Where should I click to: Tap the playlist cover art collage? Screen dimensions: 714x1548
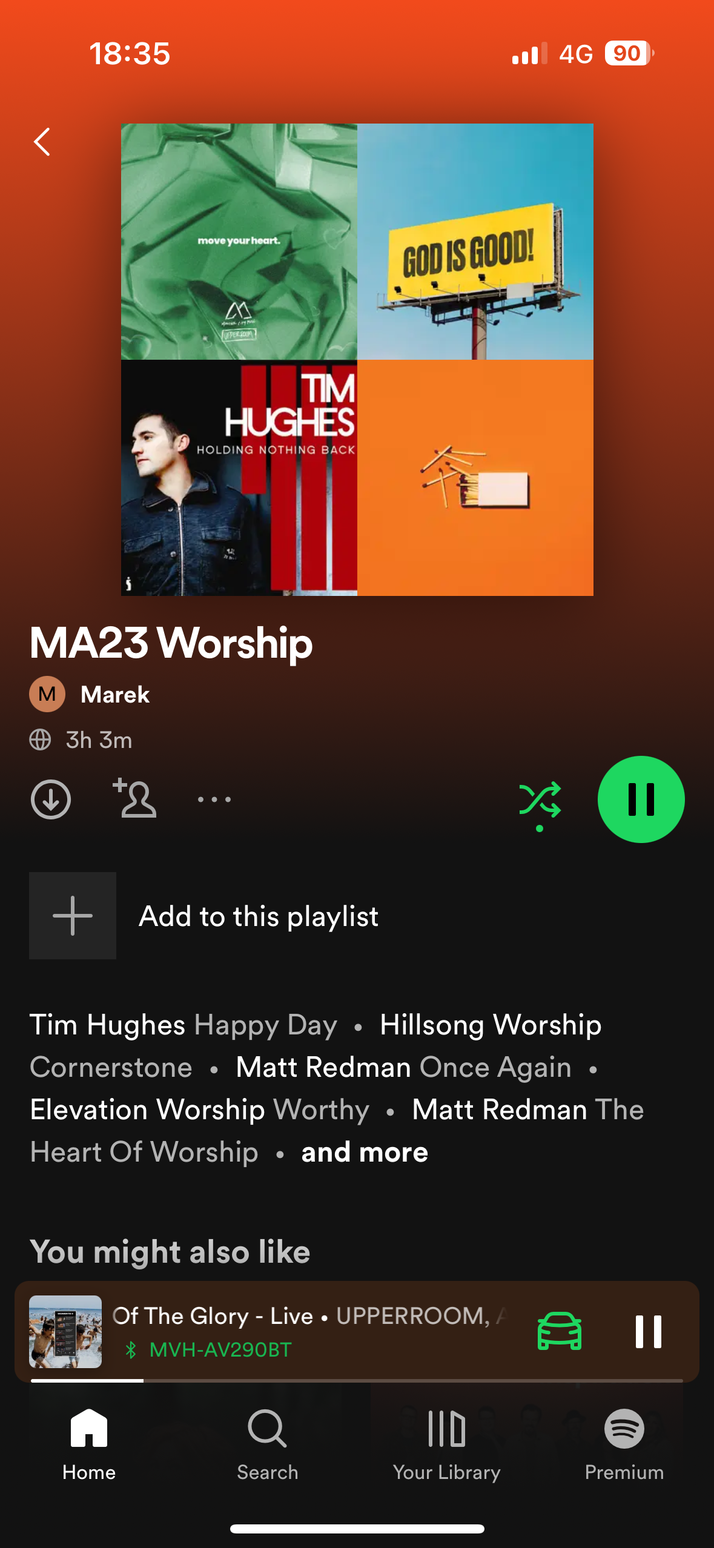tap(357, 360)
